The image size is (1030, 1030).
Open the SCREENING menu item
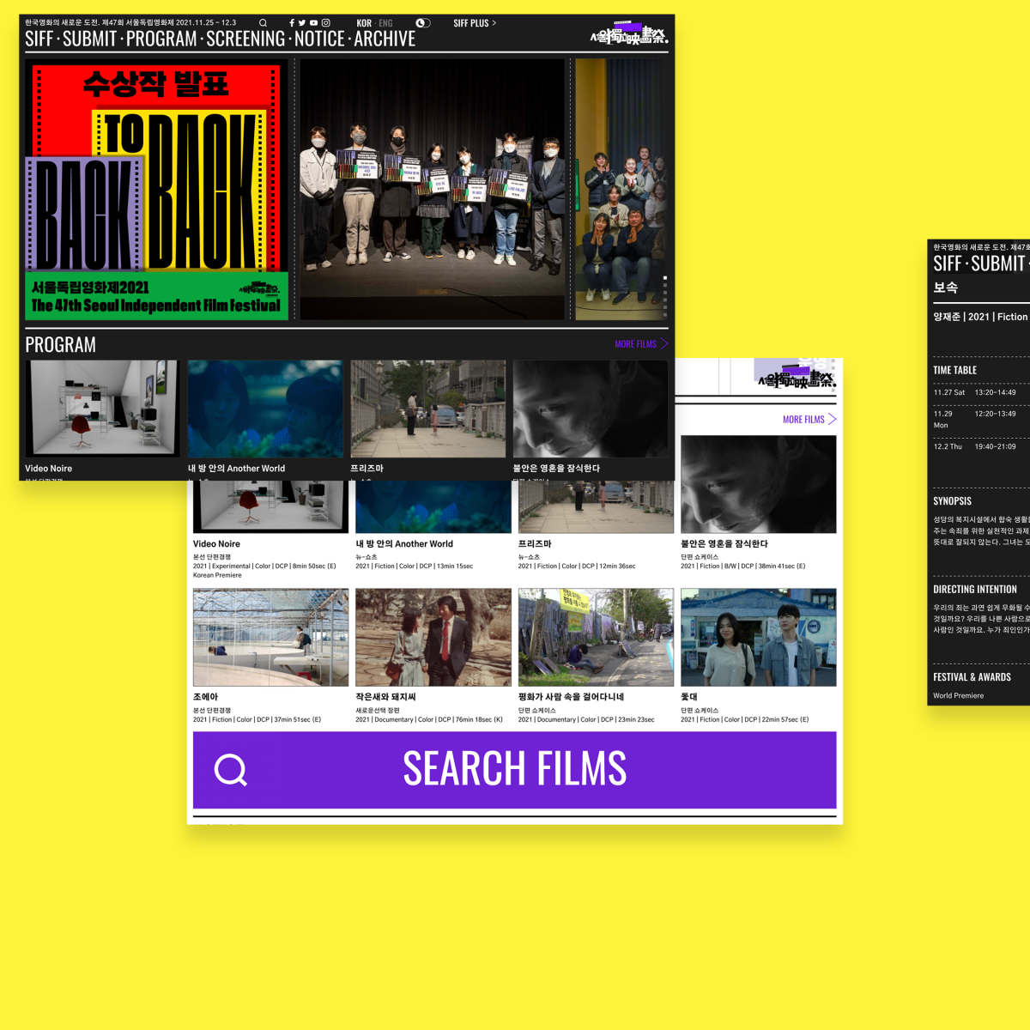[x=245, y=39]
